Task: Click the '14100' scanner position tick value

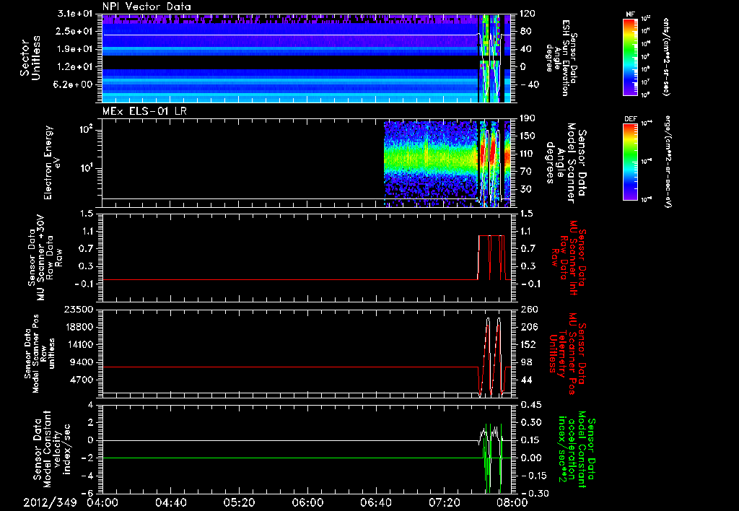Action: 79,344
